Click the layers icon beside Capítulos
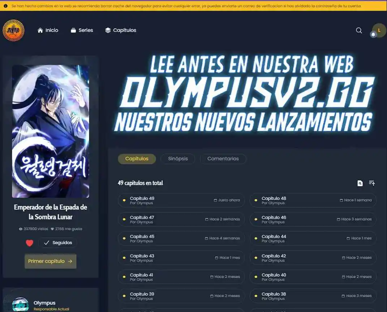387x312 pixels. point(108,30)
